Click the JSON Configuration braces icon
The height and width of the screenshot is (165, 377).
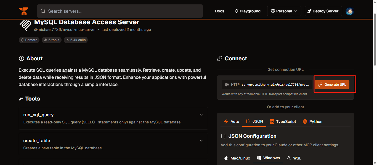pyautogui.click(x=223, y=136)
